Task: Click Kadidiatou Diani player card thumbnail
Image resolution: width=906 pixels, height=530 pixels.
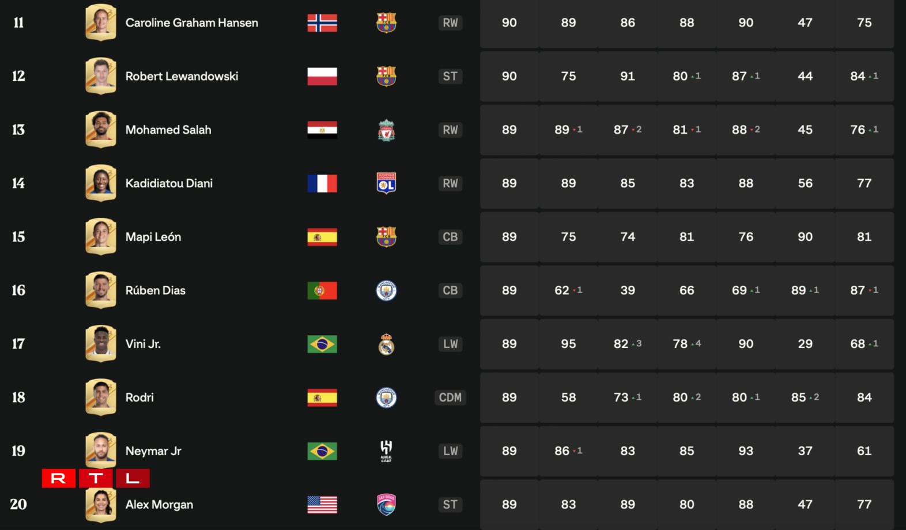Action: point(101,183)
